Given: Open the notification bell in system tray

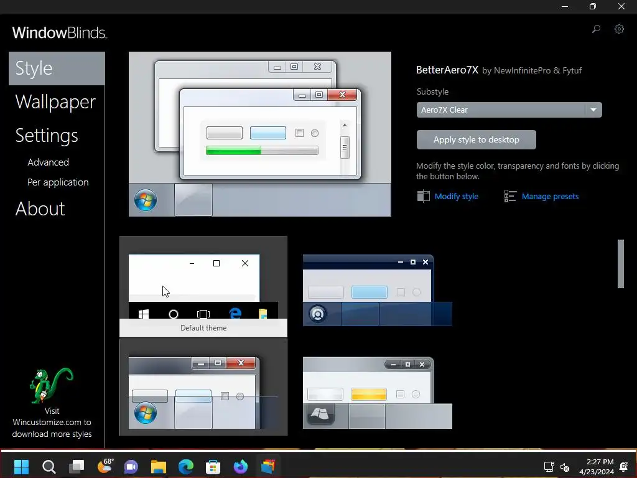Looking at the screenshot, I should pos(624,467).
